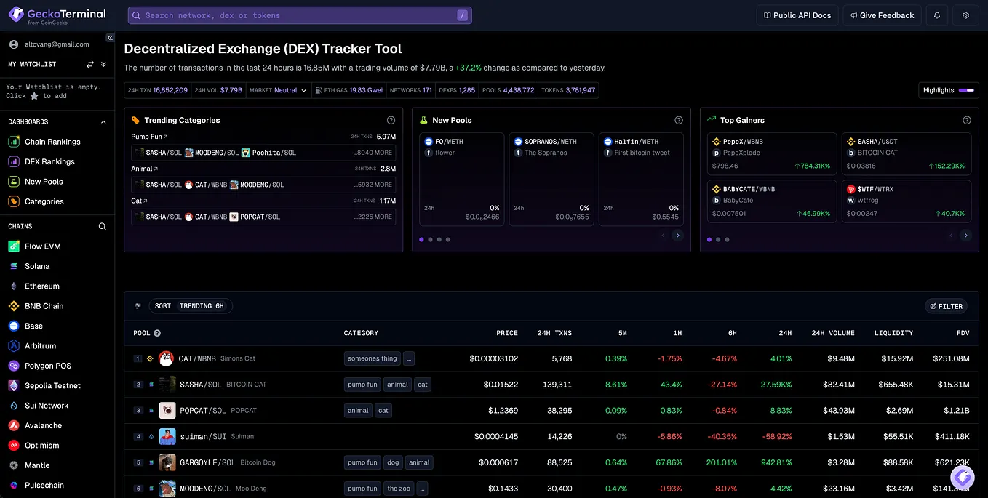
Task: Open SASHA/USDT top gainer card
Action: click(x=907, y=153)
